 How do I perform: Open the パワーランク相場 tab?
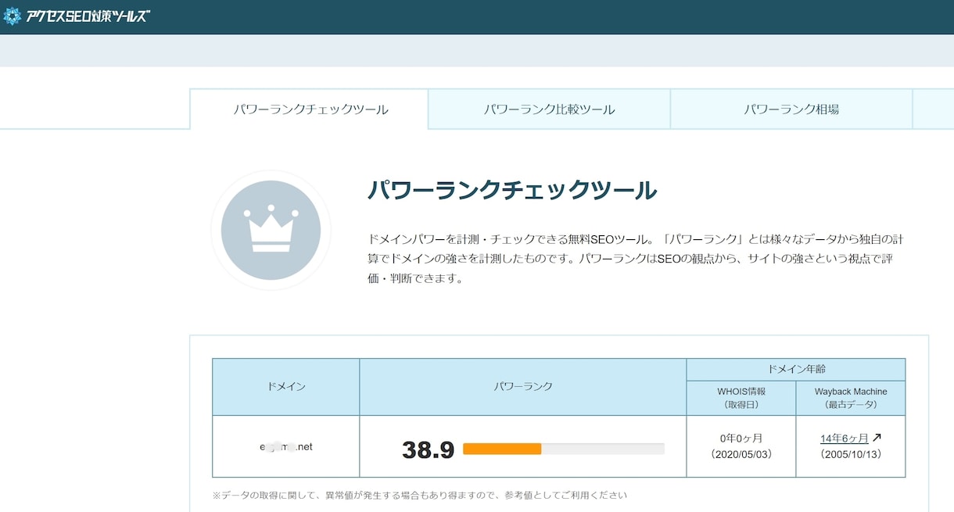tap(791, 109)
